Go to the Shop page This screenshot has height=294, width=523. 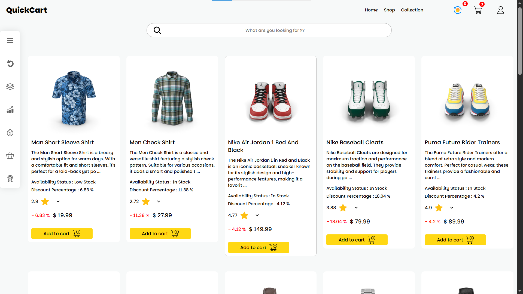click(389, 10)
